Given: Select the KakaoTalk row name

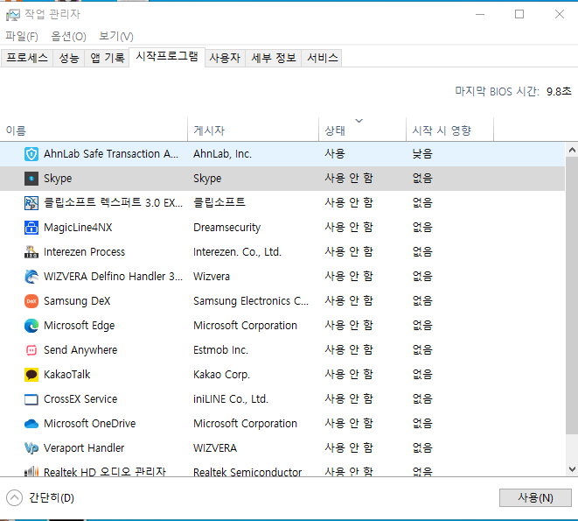Looking at the screenshot, I should [66, 375].
